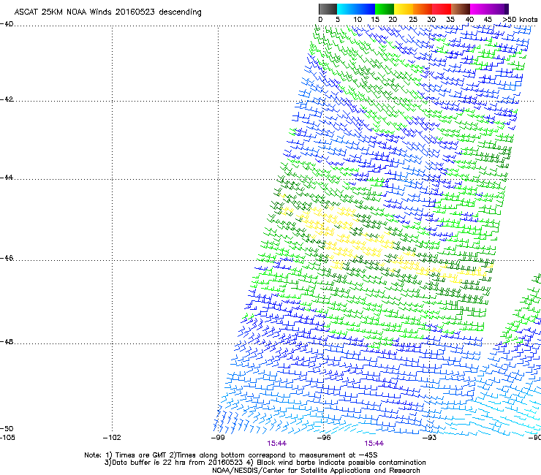
Task: Click the '40' legend scale label
Action: click(x=469, y=20)
